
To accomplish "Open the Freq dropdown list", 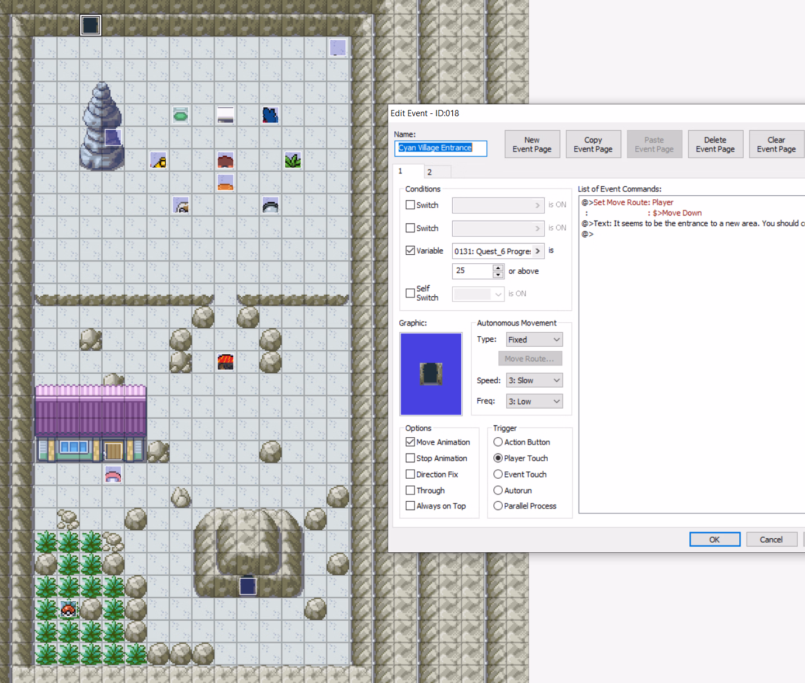I will point(534,401).
